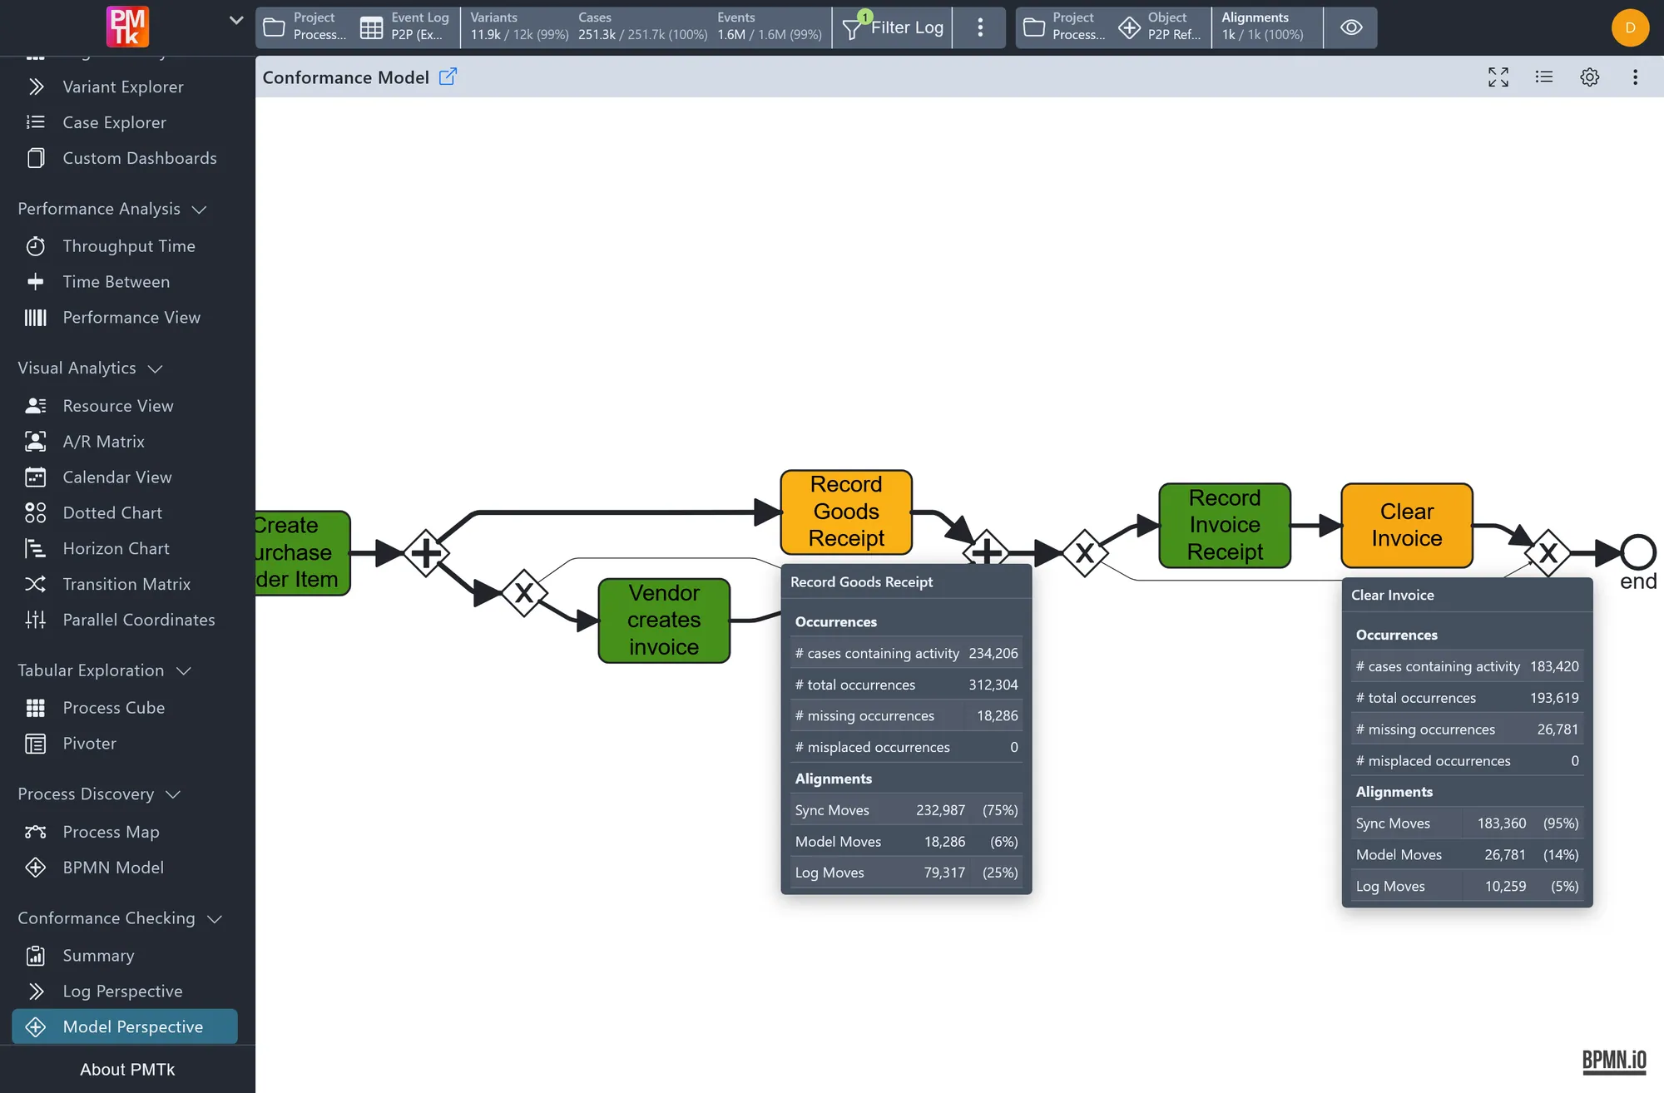Viewport: 1664px width, 1093px height.
Task: Open the user avatar D menu
Action: (x=1631, y=27)
